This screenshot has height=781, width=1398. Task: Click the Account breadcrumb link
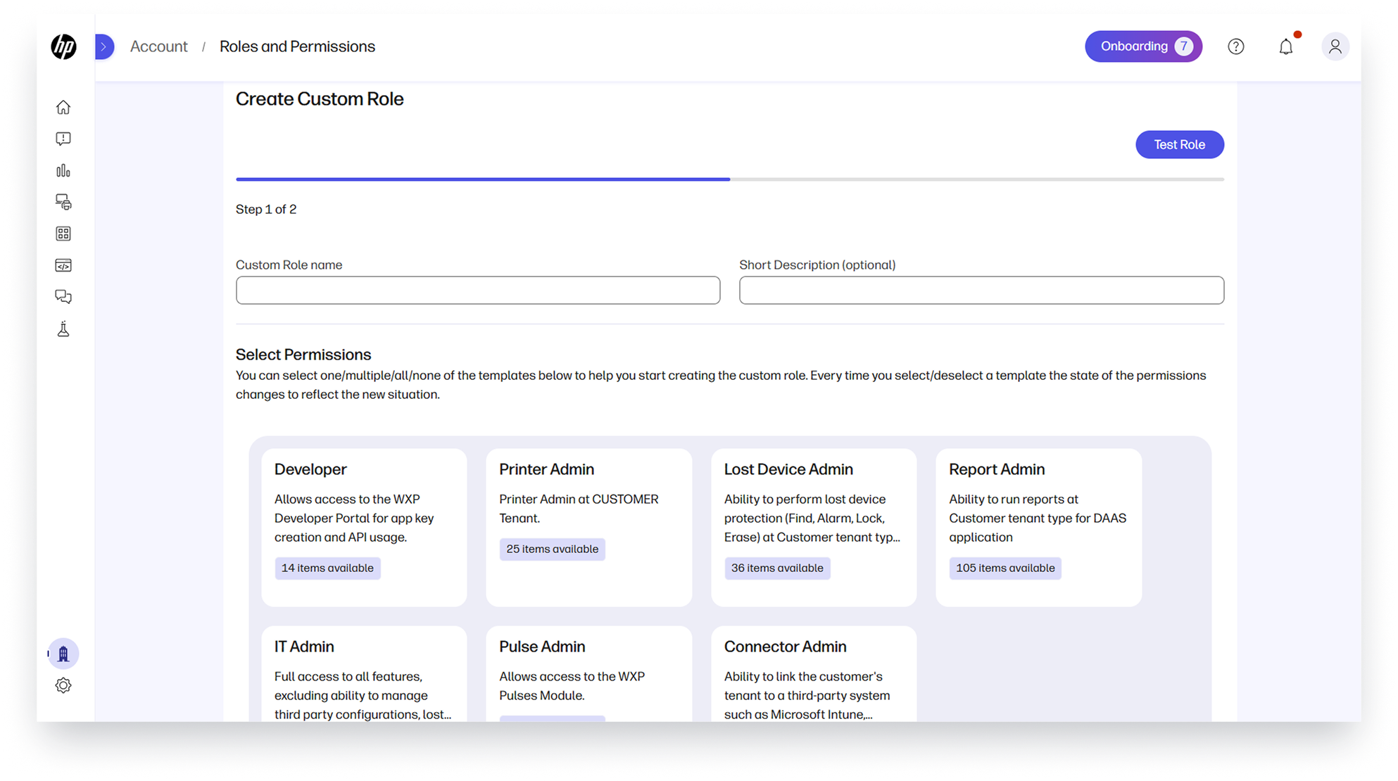(x=158, y=46)
